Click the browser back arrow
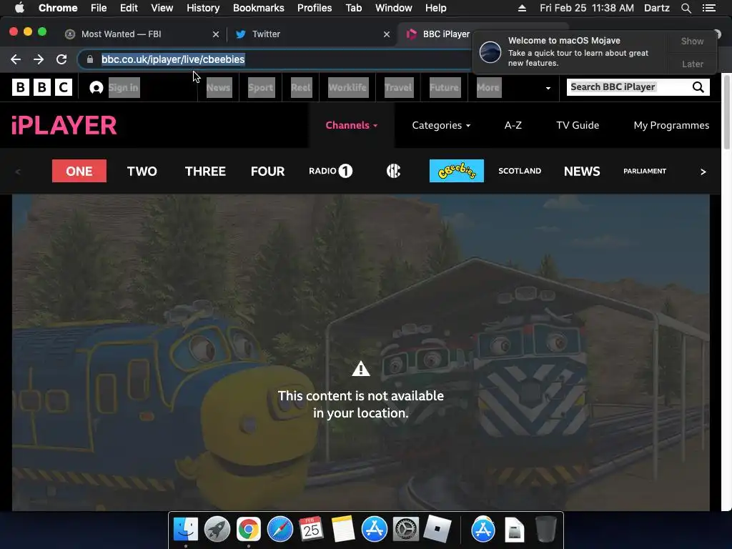The width and height of the screenshot is (732, 549). click(x=16, y=59)
